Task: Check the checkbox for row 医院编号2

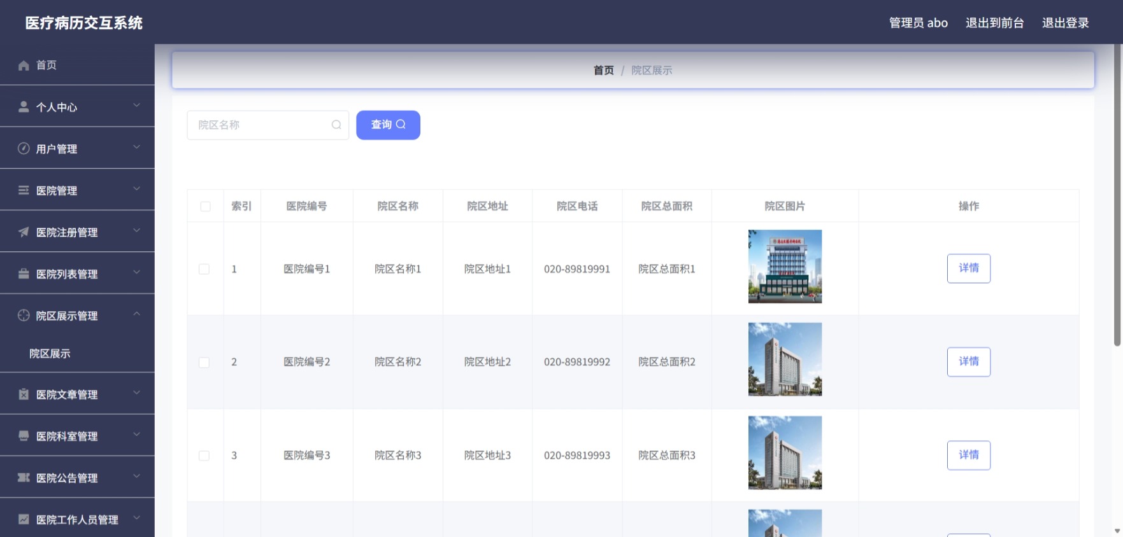Action: point(204,362)
